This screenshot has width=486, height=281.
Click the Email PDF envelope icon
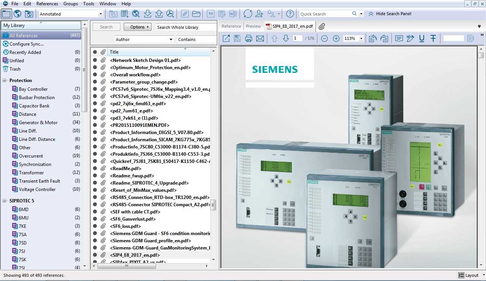(x=260, y=38)
